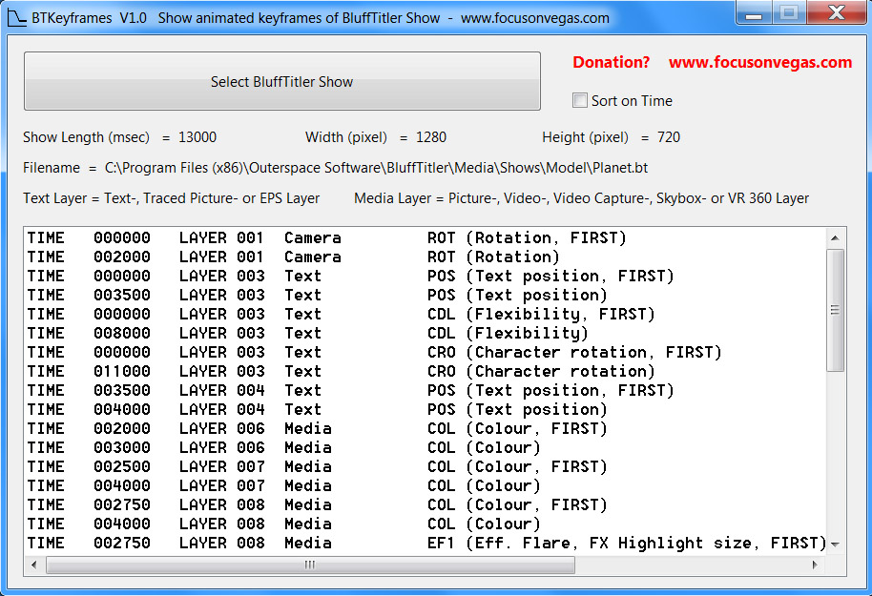
Task: Click the Donation? red text
Action: 611,62
